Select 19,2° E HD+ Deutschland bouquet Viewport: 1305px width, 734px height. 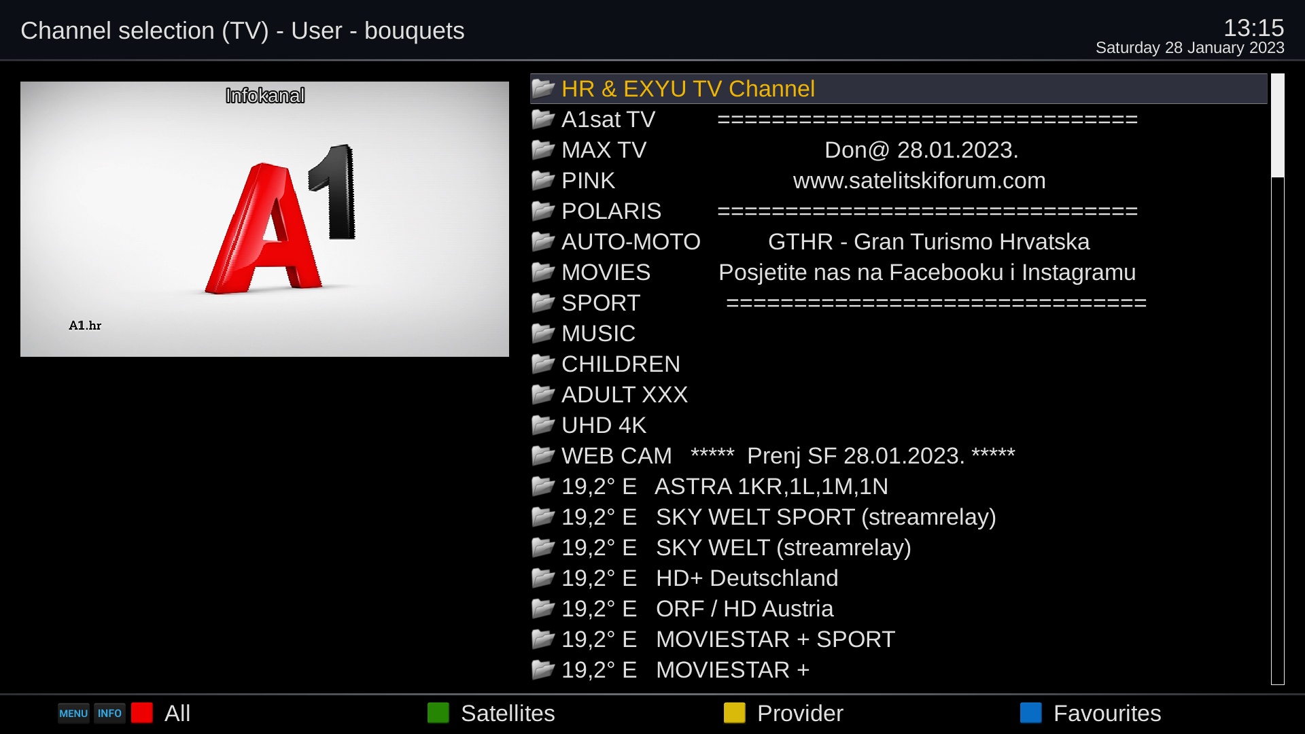click(x=699, y=578)
